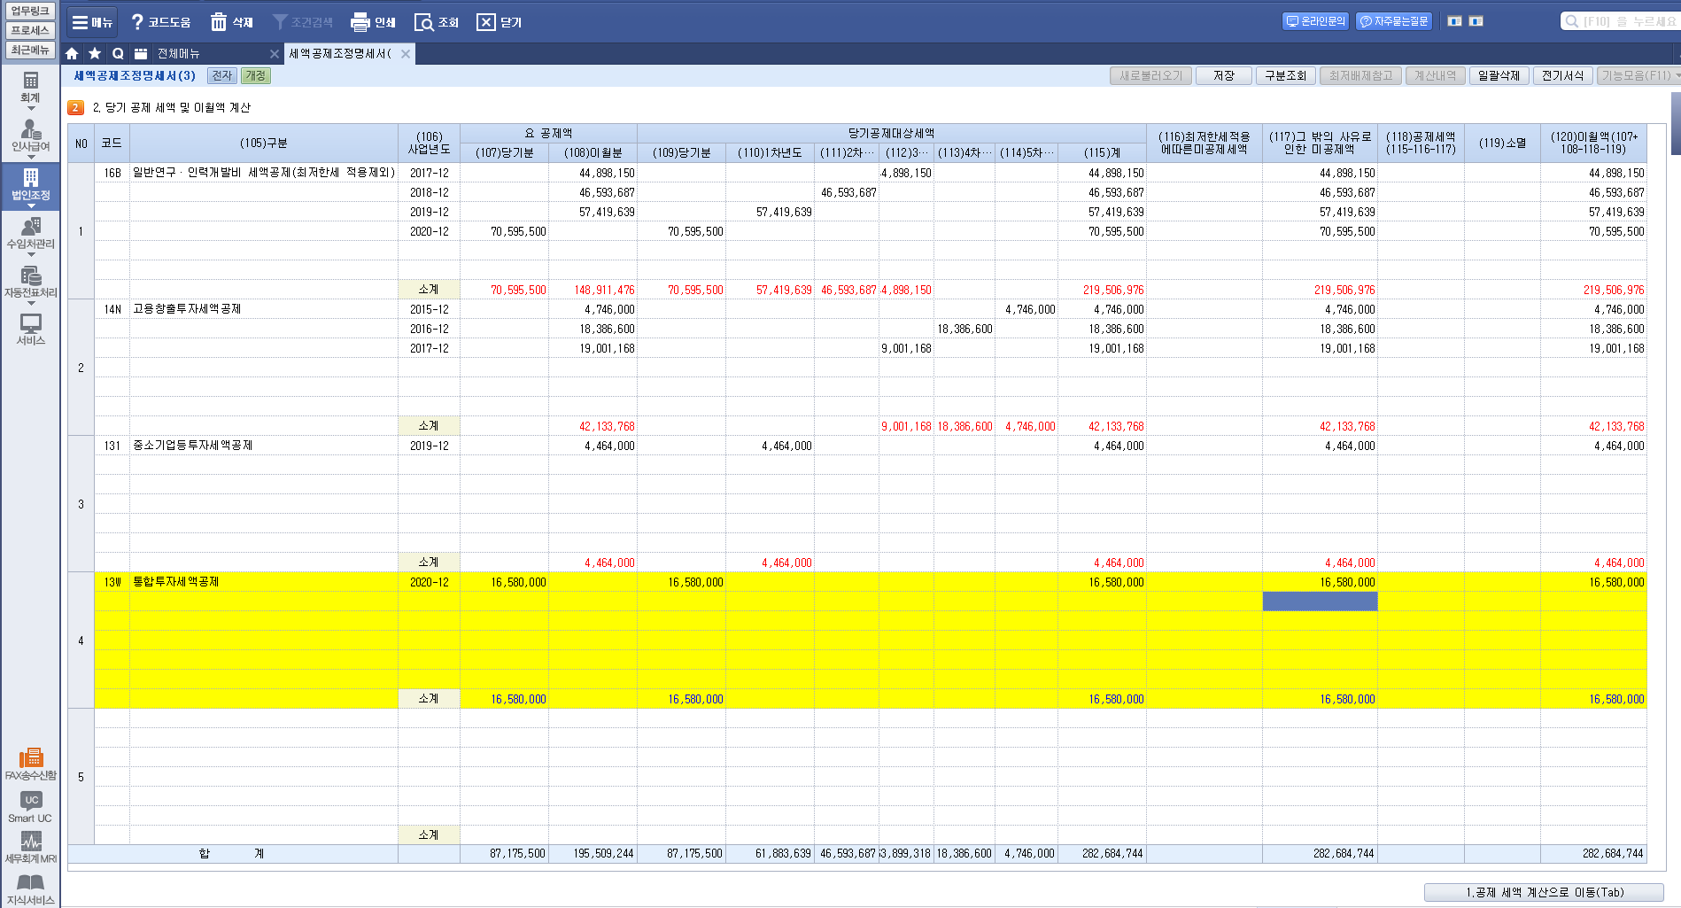
Task: Click 공제 세액 계산으로 이동(Tab) button
Action: (x=1544, y=892)
